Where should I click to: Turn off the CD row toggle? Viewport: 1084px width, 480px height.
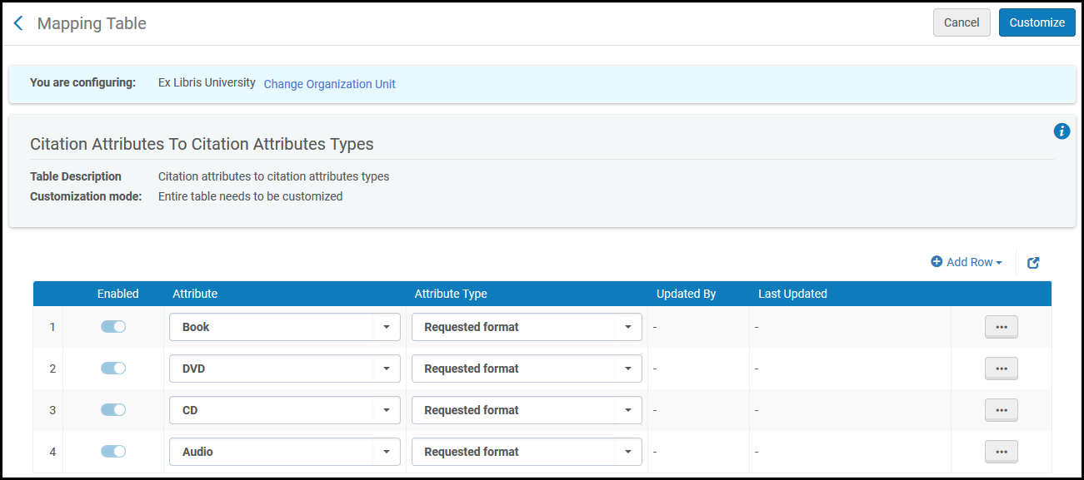(113, 410)
